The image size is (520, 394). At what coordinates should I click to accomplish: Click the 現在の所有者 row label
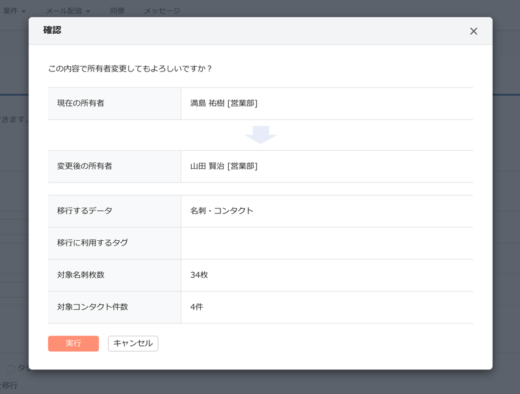[81, 103]
